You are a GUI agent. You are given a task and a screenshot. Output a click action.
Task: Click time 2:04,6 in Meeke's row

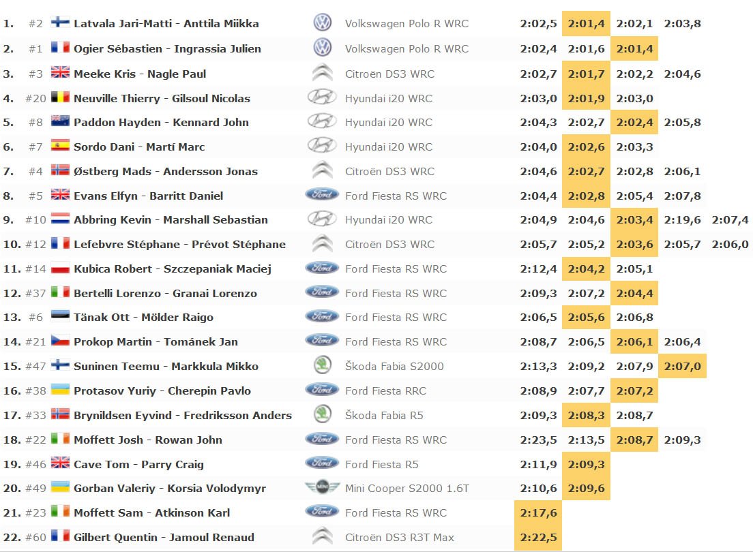(682, 74)
